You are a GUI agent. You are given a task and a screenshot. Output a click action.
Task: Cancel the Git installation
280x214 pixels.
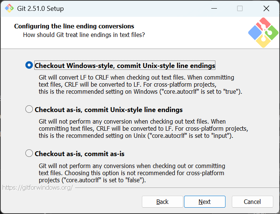click(252, 202)
